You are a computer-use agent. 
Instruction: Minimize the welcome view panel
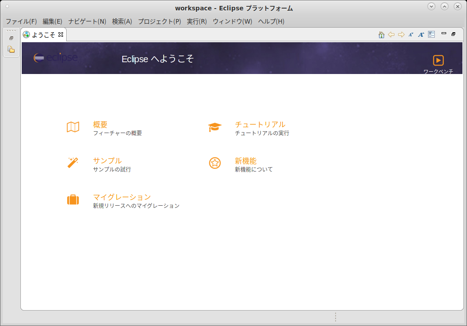(x=444, y=34)
